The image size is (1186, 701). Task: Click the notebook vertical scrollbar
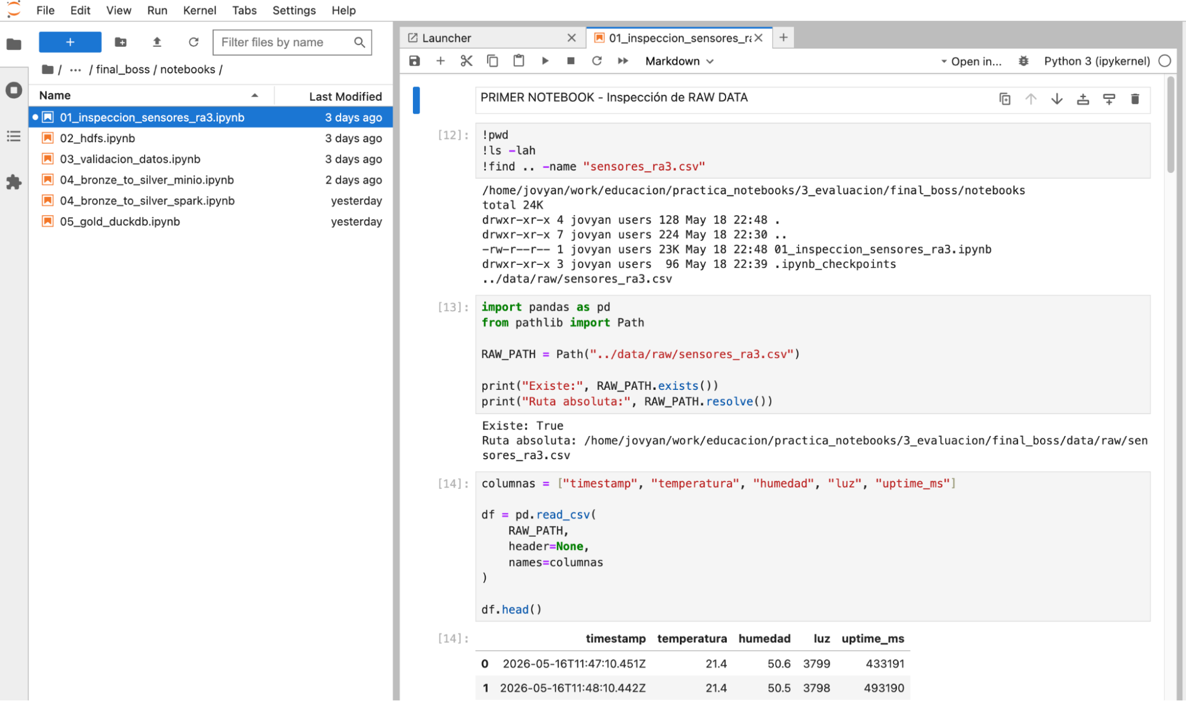pyautogui.click(x=1171, y=124)
